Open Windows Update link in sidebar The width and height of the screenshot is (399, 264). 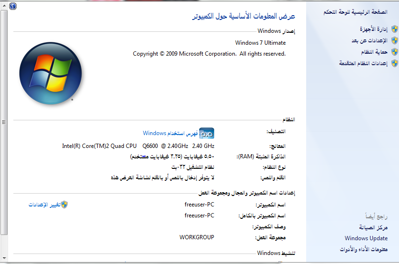tap(366, 238)
